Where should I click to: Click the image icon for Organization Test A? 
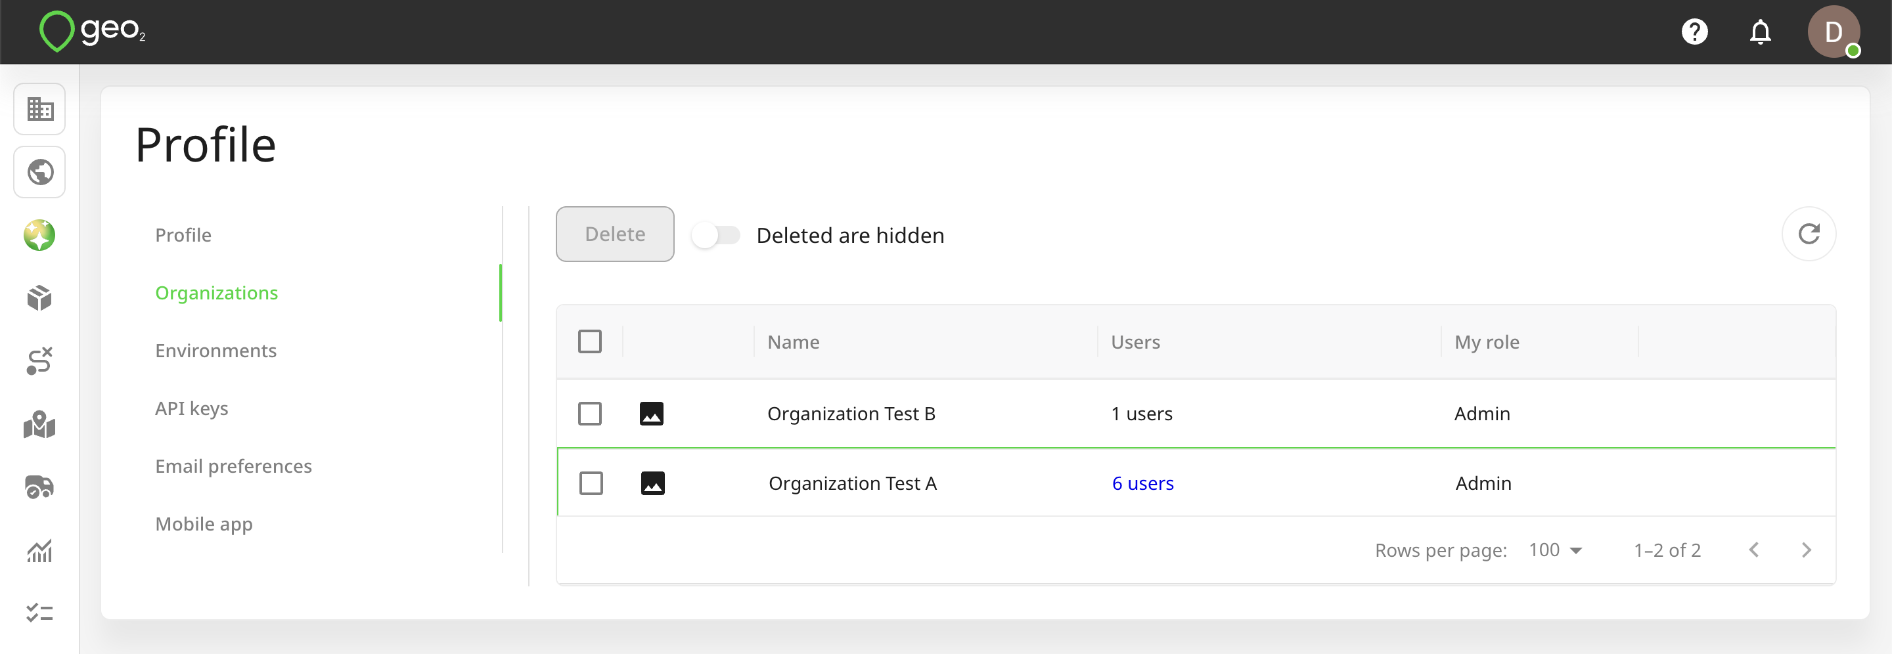(x=653, y=484)
